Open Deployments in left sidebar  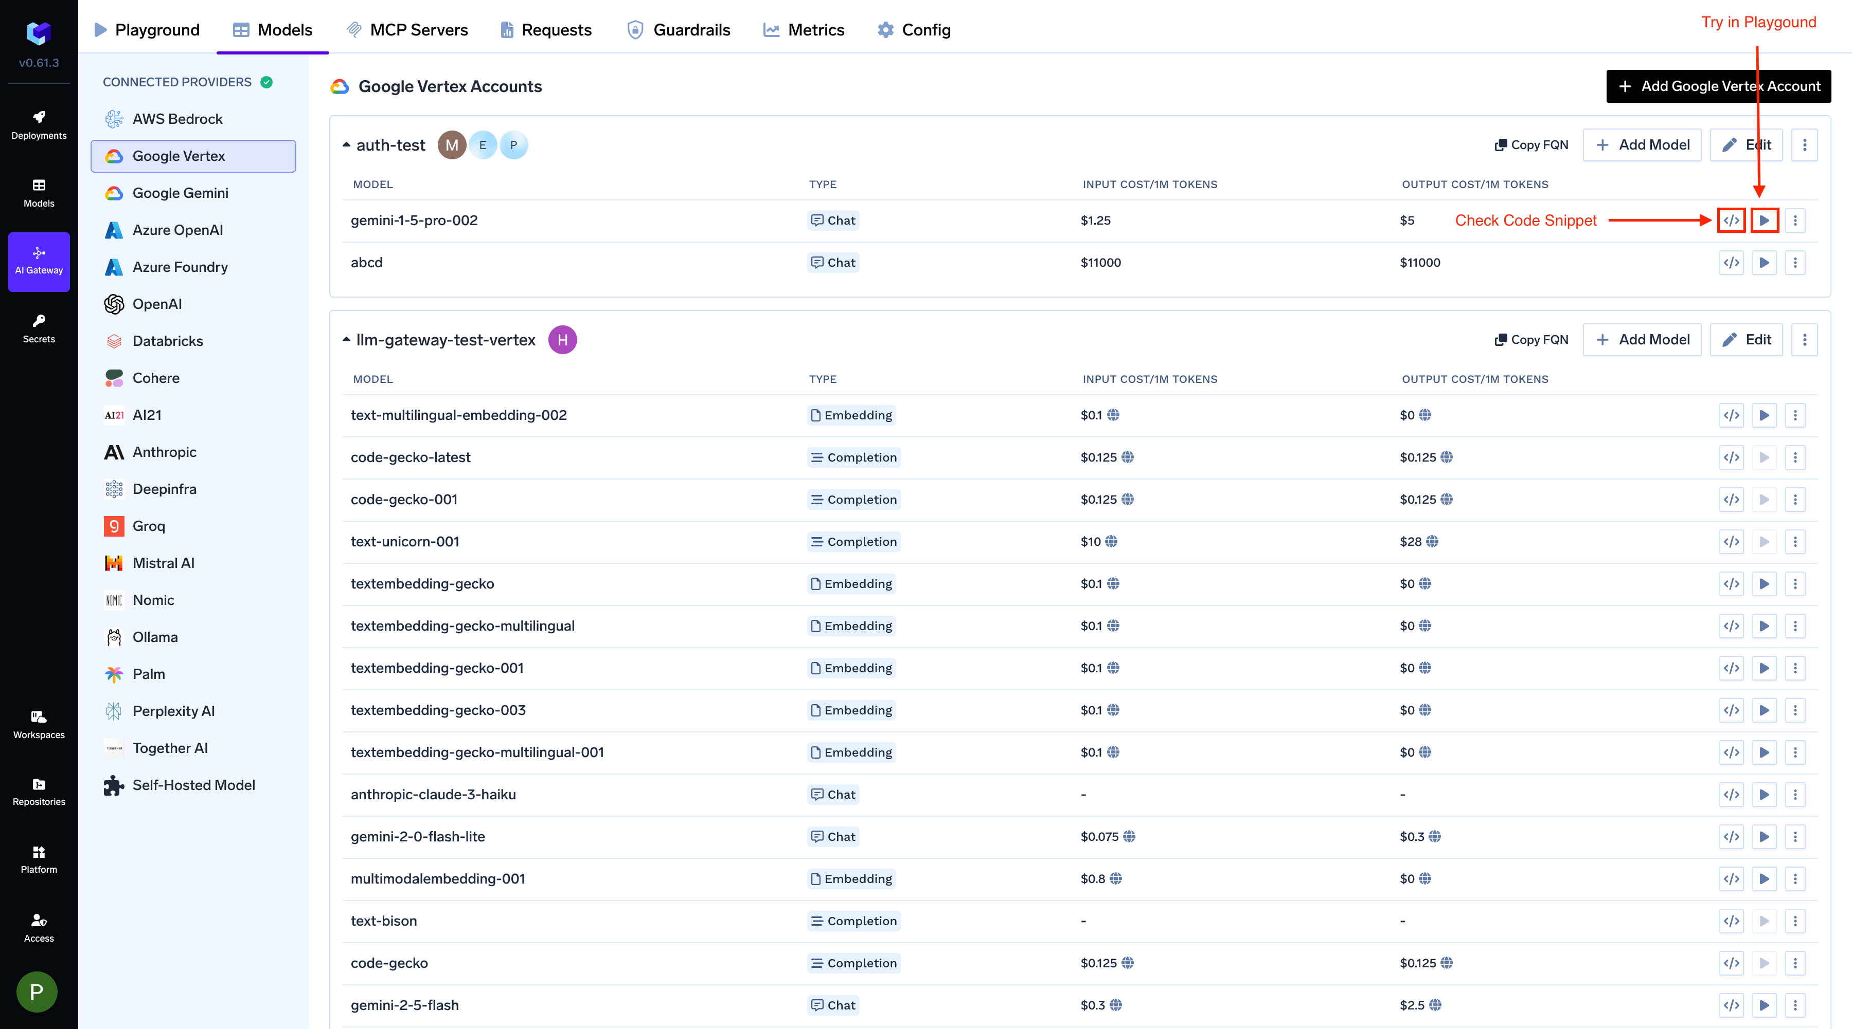39,124
